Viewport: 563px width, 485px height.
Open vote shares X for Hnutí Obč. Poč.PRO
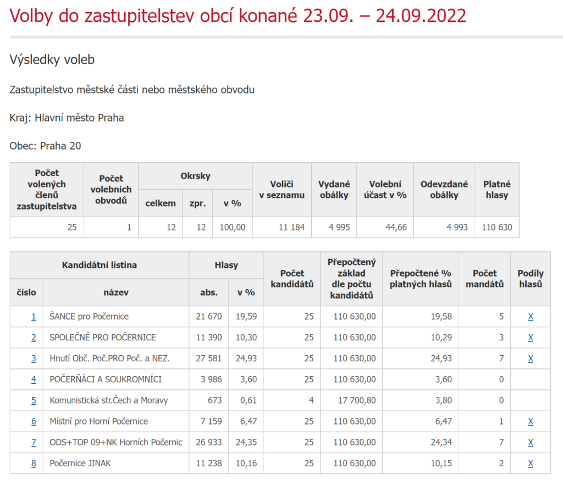(531, 359)
